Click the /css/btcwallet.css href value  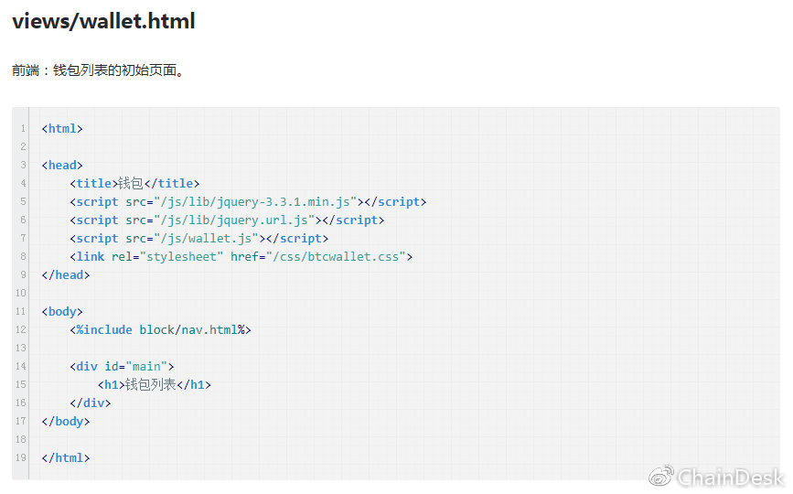[336, 257]
